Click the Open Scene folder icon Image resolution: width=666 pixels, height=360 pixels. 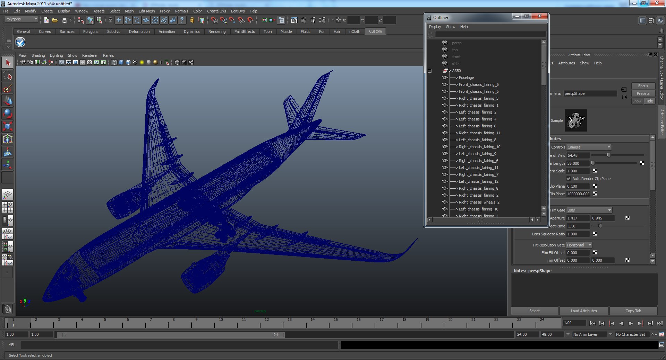pos(55,20)
